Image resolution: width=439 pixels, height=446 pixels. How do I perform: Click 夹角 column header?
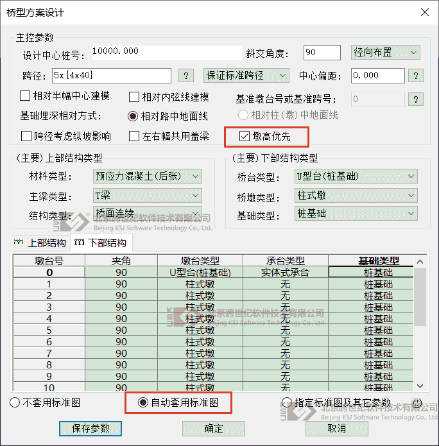point(121,261)
